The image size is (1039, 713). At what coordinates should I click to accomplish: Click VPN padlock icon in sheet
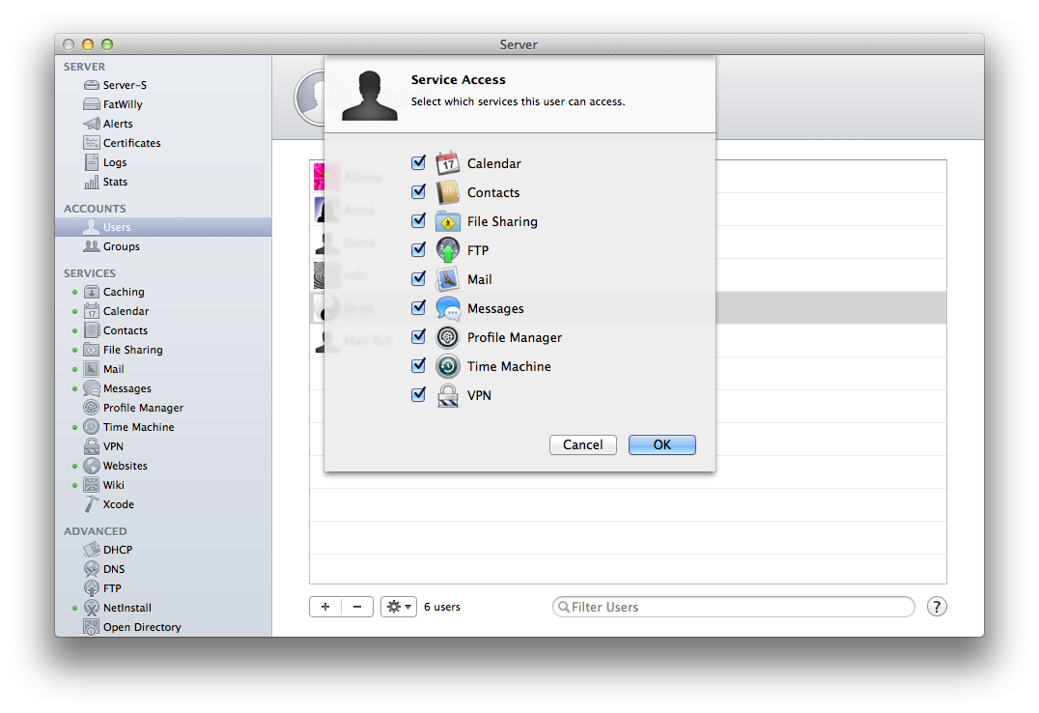click(448, 395)
